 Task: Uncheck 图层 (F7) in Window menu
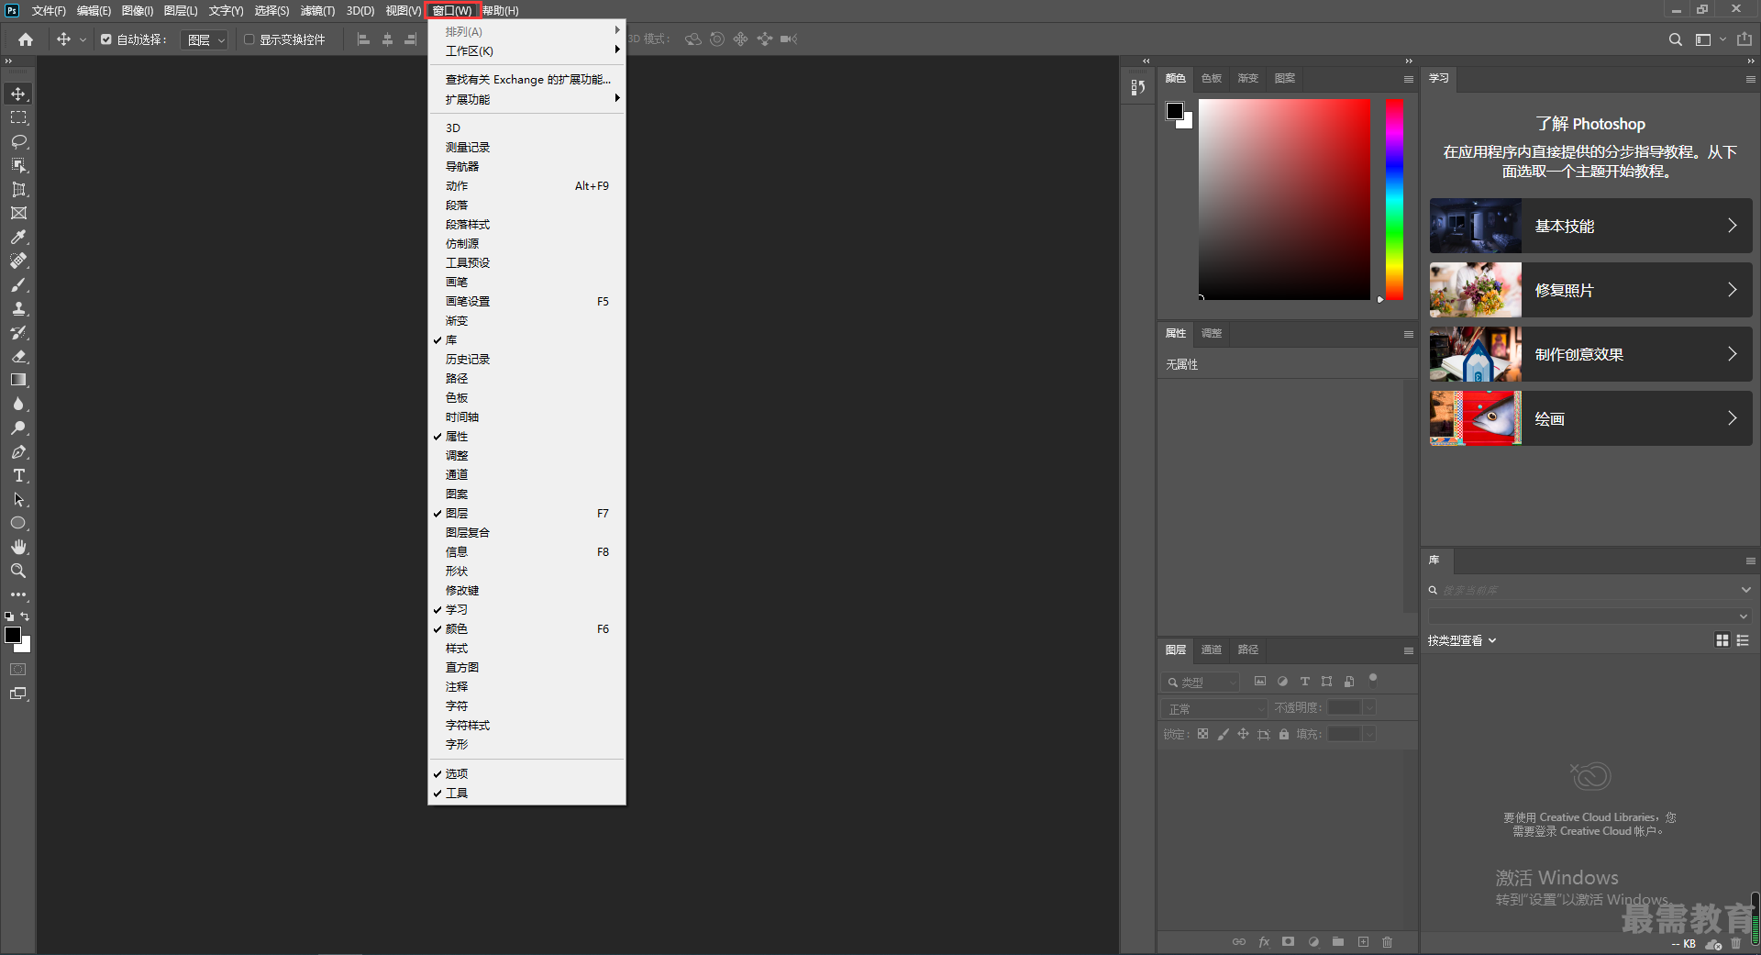click(526, 514)
